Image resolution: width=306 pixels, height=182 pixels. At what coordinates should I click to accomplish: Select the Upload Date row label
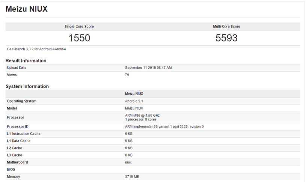coord(17,68)
